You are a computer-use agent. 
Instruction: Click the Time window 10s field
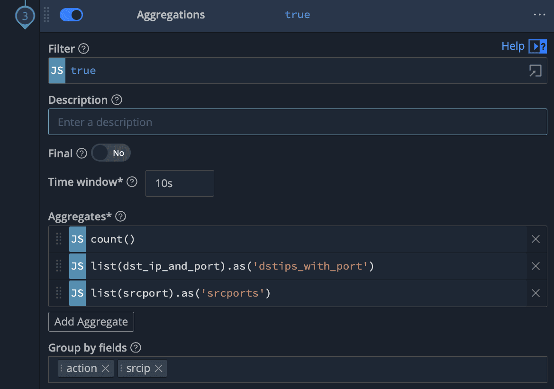(x=179, y=183)
